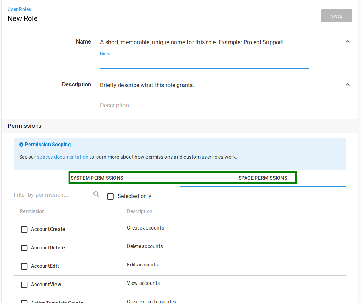Check the AccountDelete permission
The width and height of the screenshot is (361, 303).
24,248
